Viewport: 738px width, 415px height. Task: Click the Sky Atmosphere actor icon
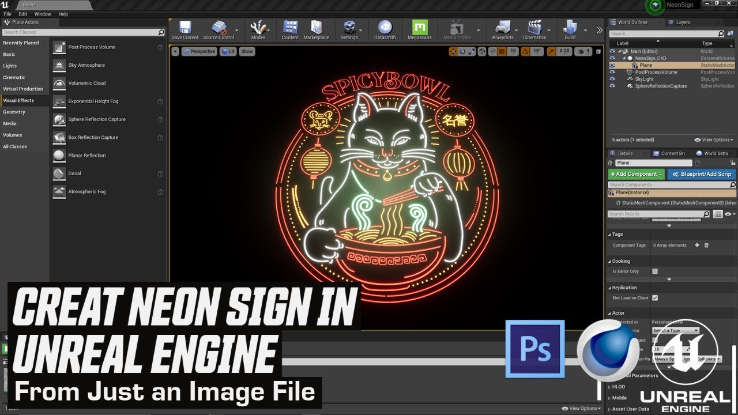59,65
